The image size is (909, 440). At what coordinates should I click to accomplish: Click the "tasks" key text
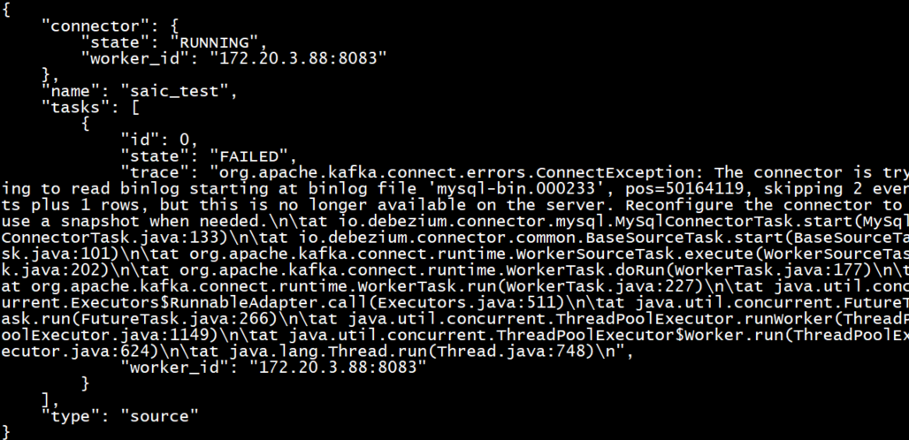tap(76, 108)
